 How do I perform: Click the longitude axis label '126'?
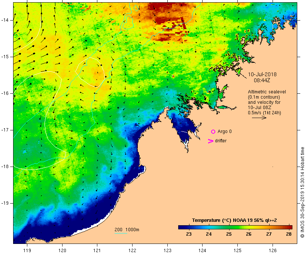coord(273,251)
